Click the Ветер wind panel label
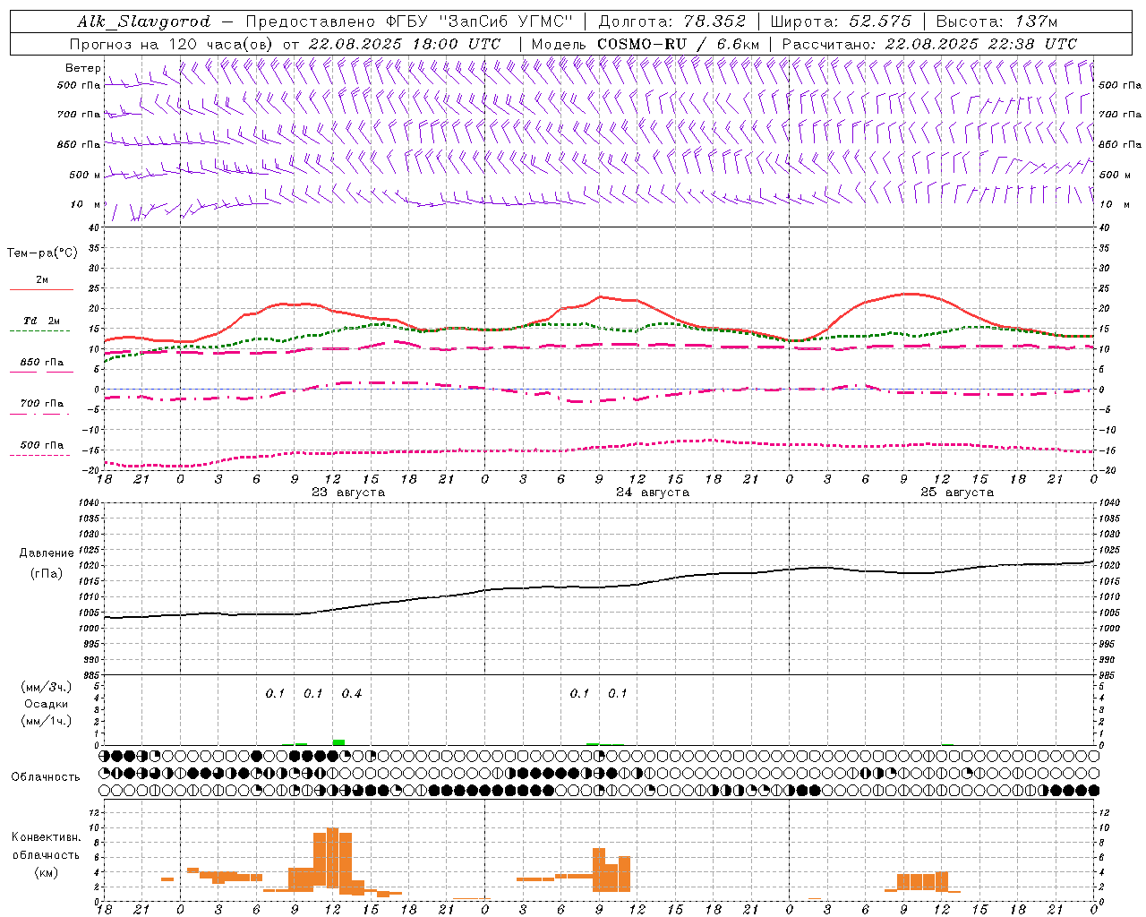 83,68
